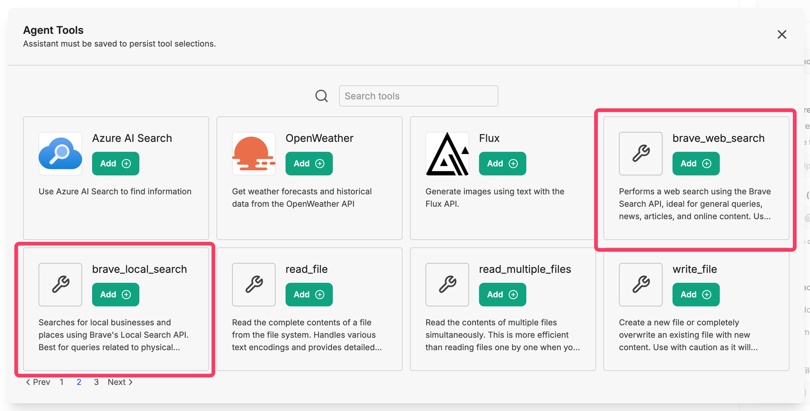Screen dimensions: 810x411
Task: Click the OpenWeather sun logo
Action: pyautogui.click(x=254, y=153)
